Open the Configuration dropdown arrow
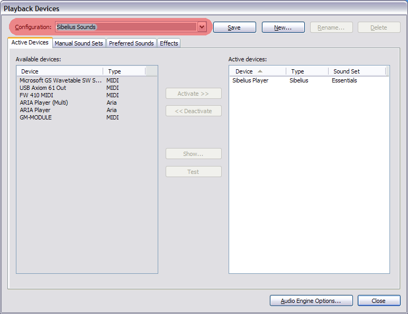 click(x=202, y=27)
